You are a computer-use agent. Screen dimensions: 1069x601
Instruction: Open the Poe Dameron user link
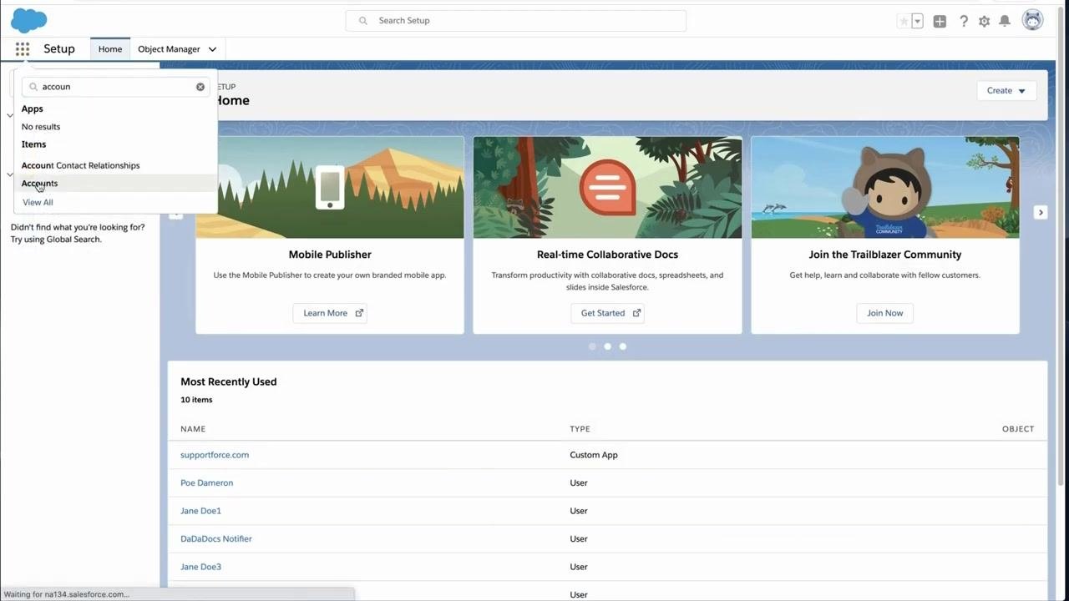click(206, 483)
